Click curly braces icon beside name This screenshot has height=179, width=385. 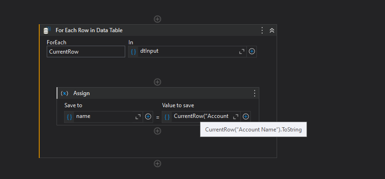point(70,117)
